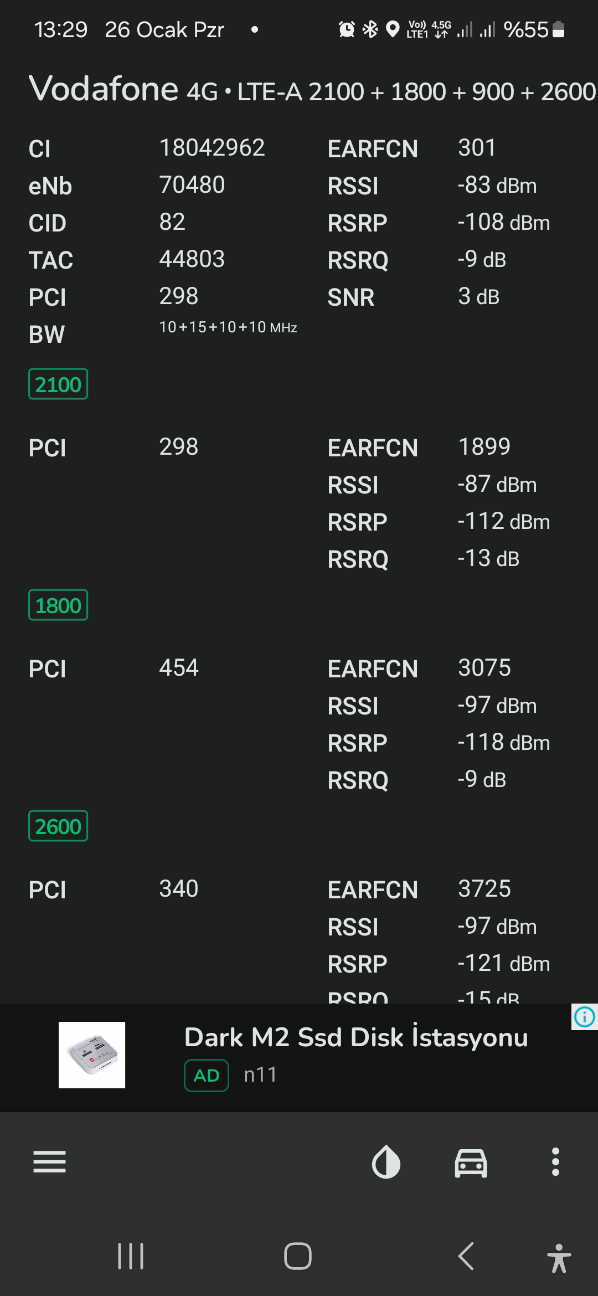Image resolution: width=598 pixels, height=1296 pixels.
Task: Toggle the dark theme contrast icon
Action: pos(386,1161)
